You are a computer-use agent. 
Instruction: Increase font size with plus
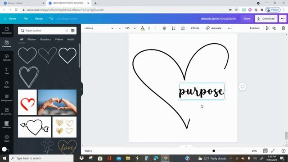(x=135, y=28)
